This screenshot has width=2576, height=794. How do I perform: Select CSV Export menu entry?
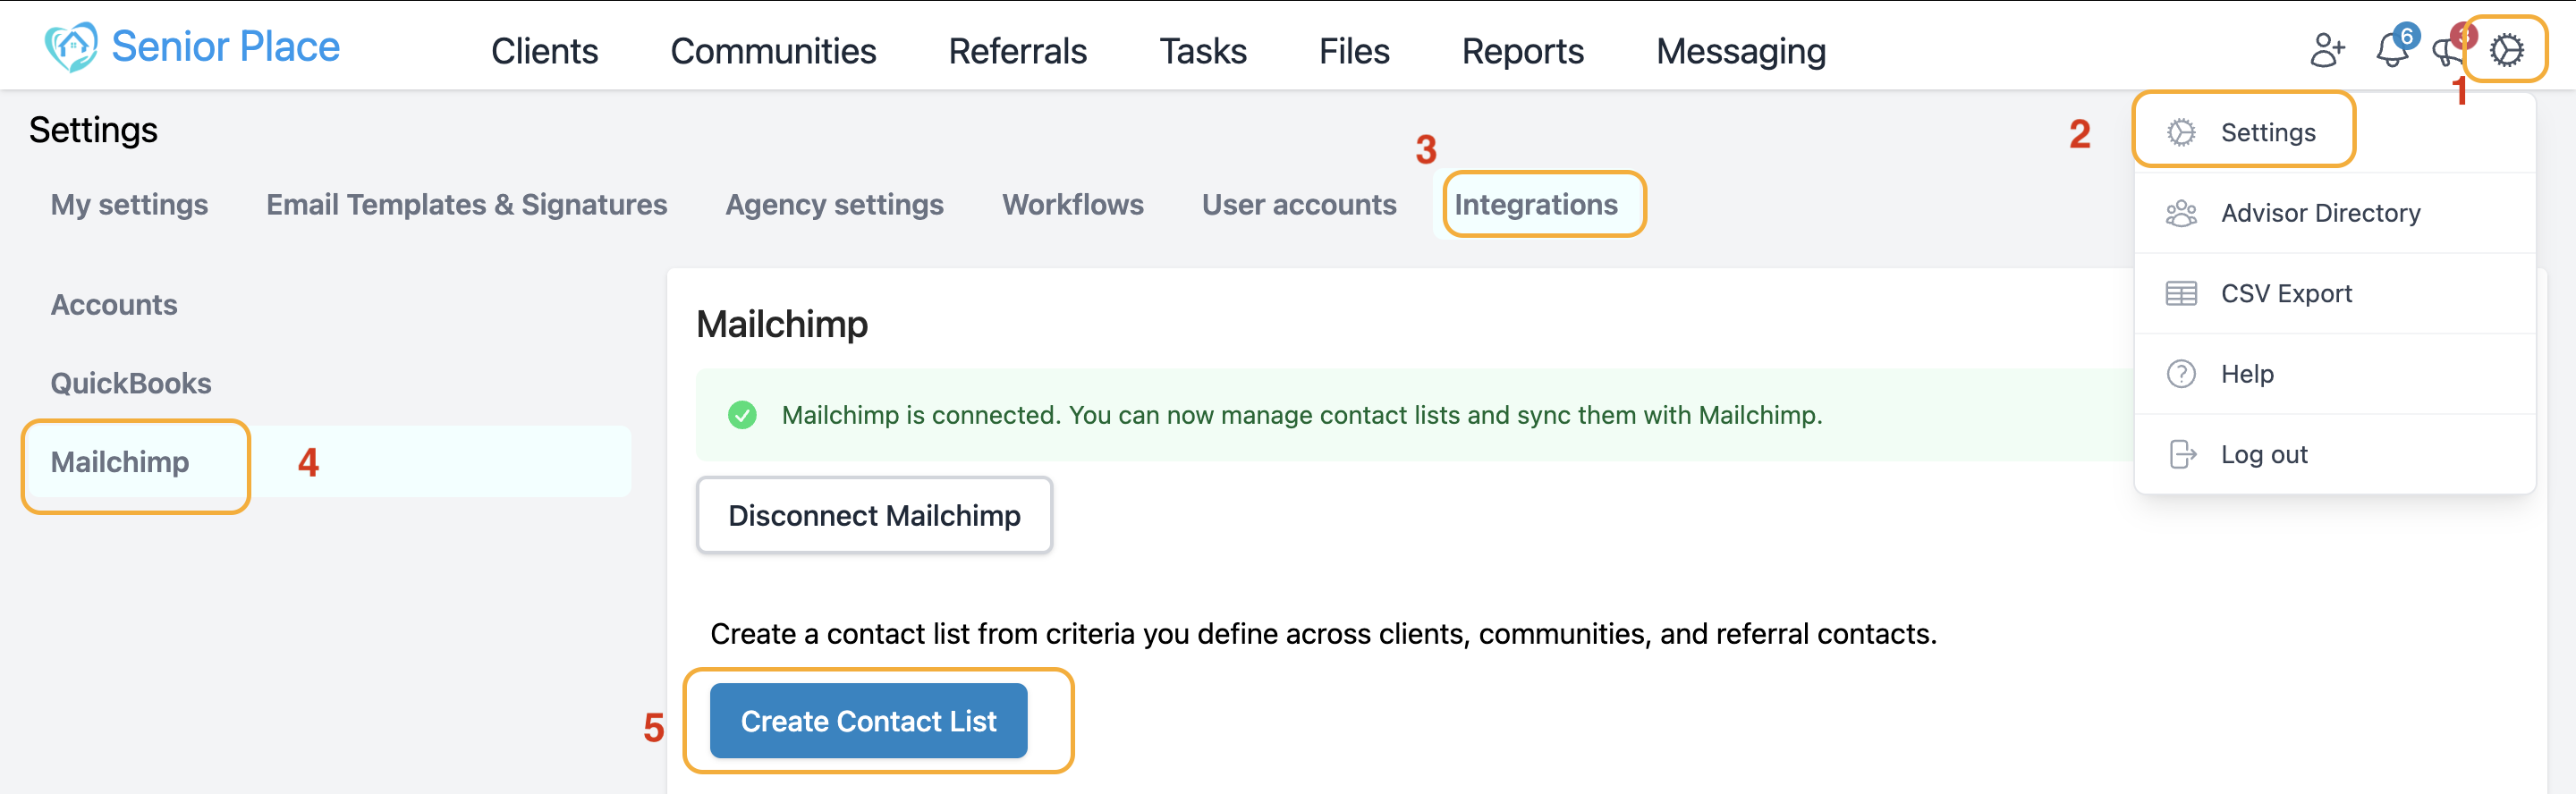2334,293
